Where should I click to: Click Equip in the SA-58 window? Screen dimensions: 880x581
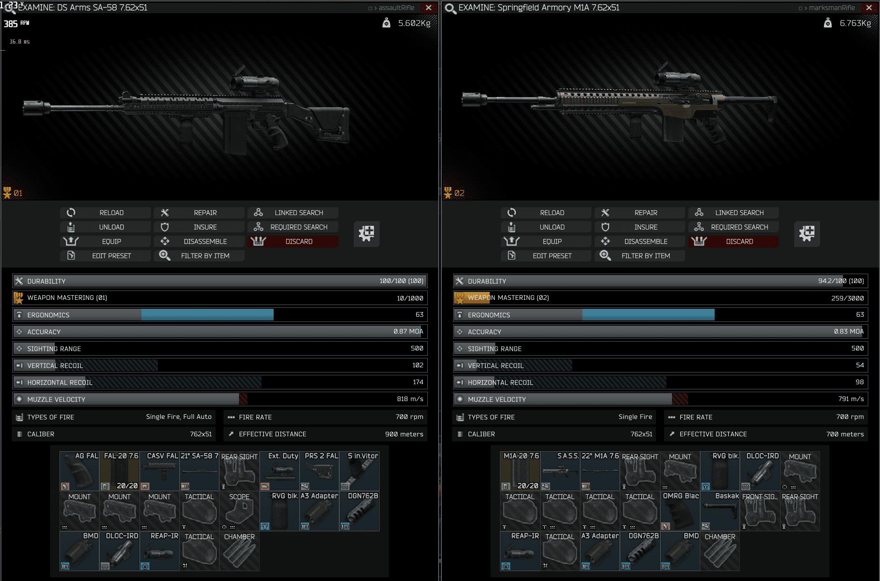tap(105, 241)
